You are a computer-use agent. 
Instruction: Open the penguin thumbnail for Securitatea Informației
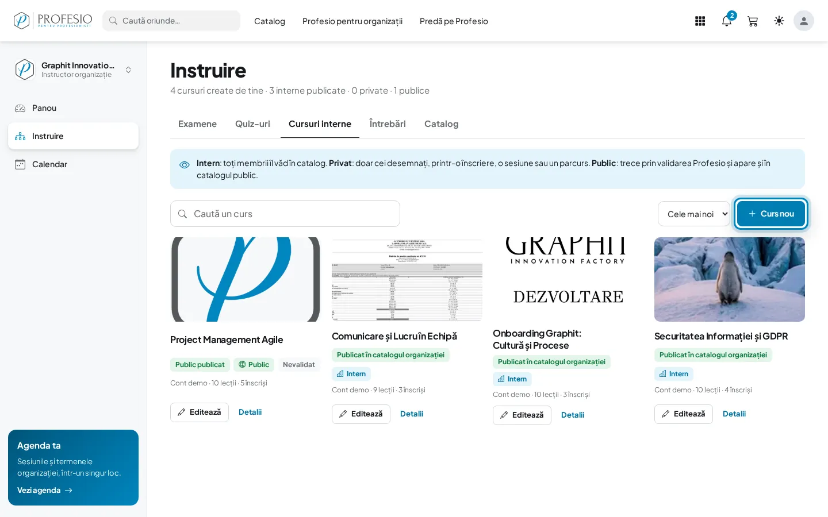[x=730, y=280]
